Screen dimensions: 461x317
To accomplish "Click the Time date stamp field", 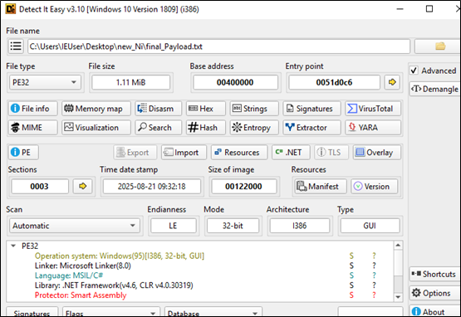I will click(x=152, y=186).
